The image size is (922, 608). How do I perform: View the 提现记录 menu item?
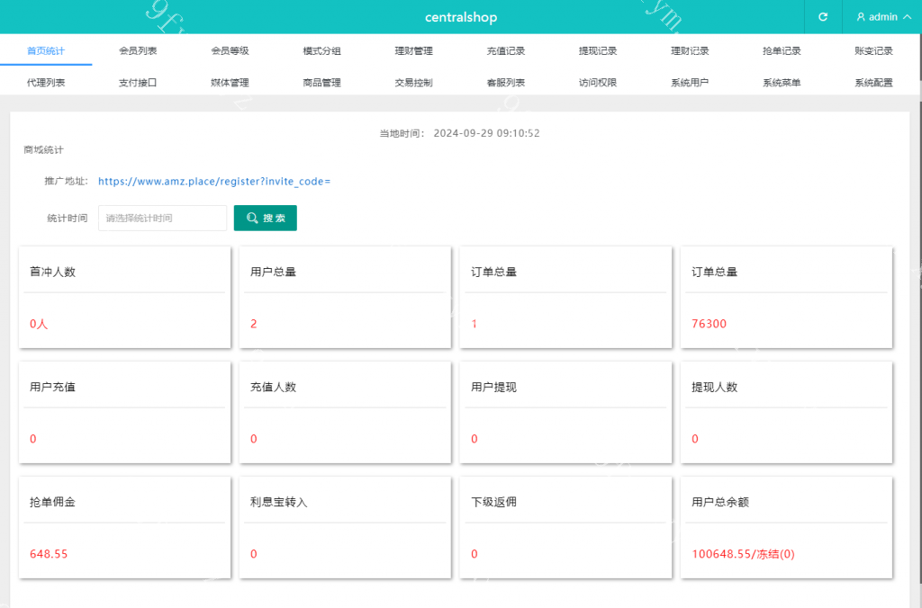(598, 50)
